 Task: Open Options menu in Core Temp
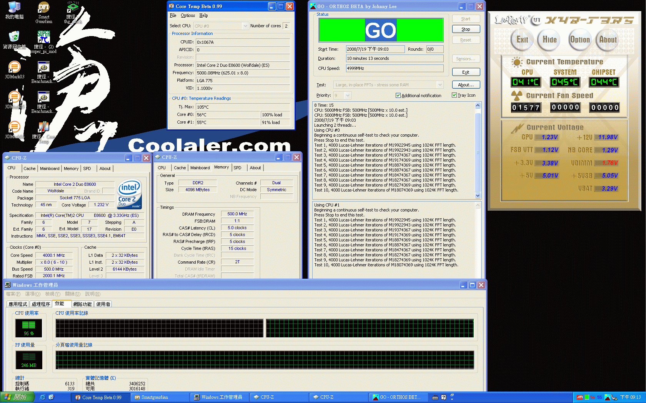click(188, 15)
